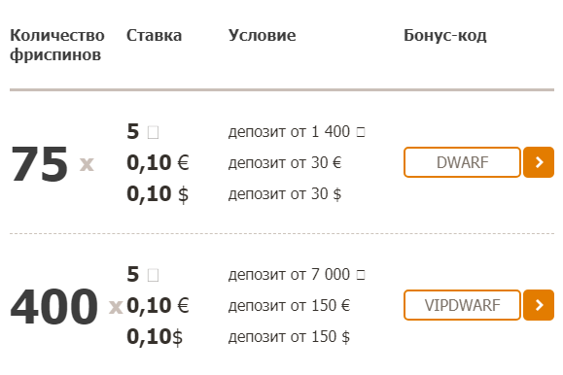
Task: Click the orange arrow beside the DWARF code
Action: (x=539, y=162)
